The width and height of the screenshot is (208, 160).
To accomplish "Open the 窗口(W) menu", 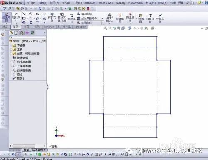I will [151, 3].
